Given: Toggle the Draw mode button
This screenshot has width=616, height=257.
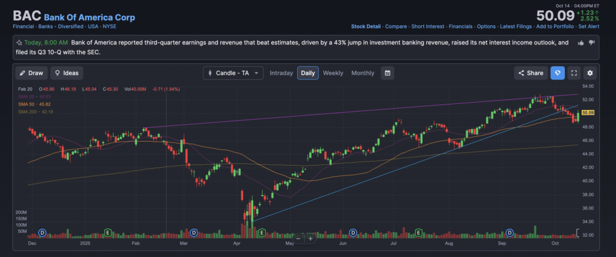Looking at the screenshot, I should click(31, 73).
